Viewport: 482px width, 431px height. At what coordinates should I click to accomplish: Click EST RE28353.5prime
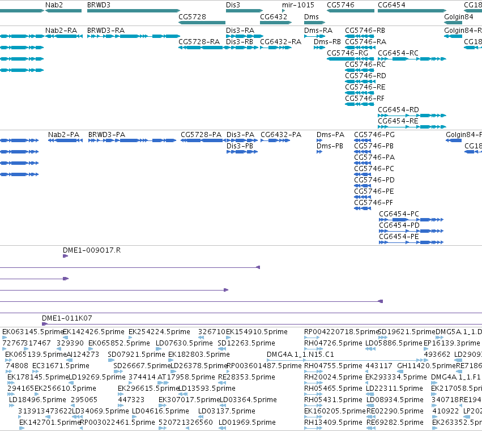click(246, 377)
